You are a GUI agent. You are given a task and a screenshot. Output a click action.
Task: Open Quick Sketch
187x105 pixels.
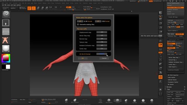23,8
